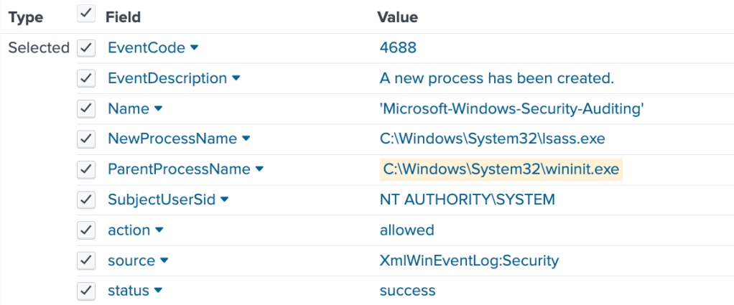Uncheck the NewProcessName field checkbox

(x=86, y=139)
